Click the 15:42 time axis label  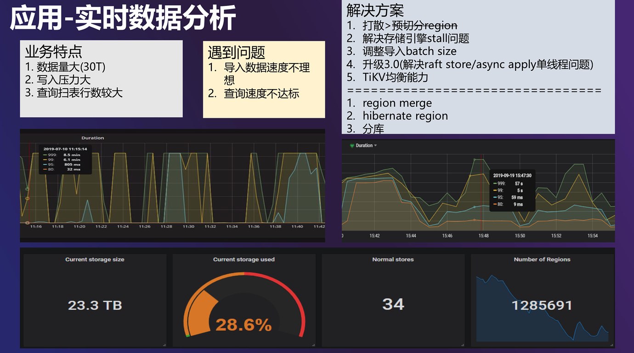[x=375, y=236]
